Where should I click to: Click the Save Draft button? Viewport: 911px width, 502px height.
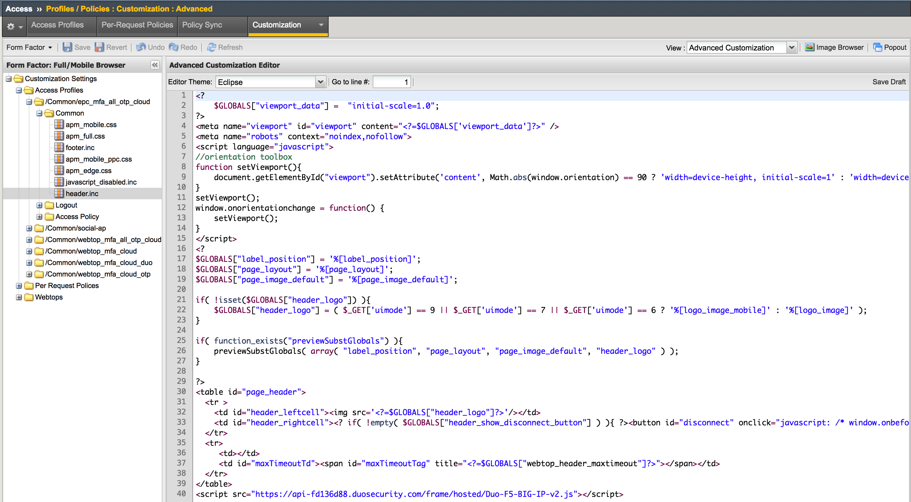pos(889,82)
